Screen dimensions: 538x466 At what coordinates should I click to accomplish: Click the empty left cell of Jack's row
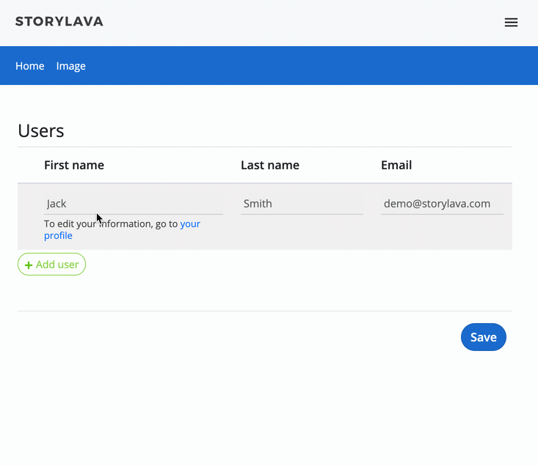tap(30, 216)
